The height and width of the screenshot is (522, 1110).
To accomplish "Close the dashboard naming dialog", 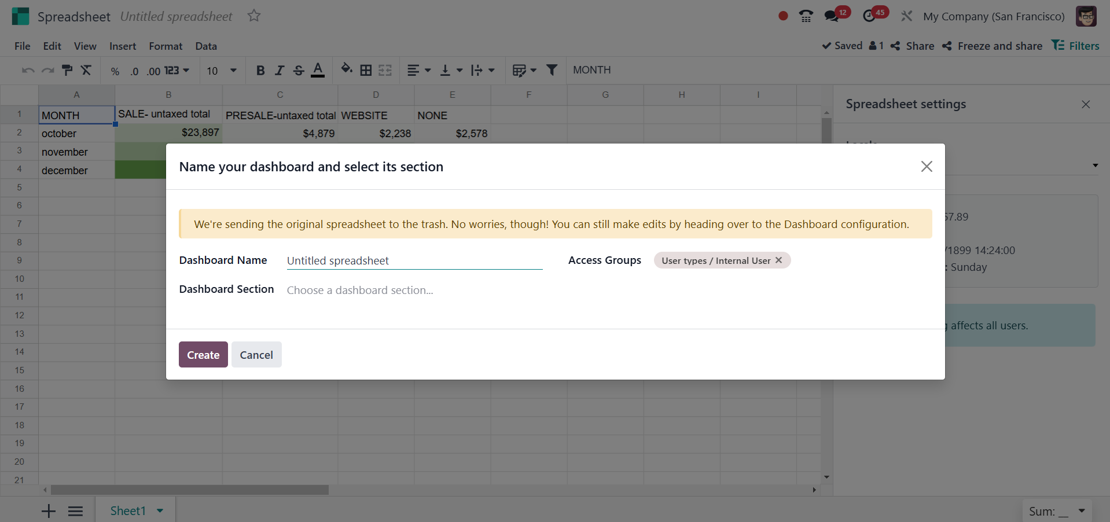I will point(926,167).
